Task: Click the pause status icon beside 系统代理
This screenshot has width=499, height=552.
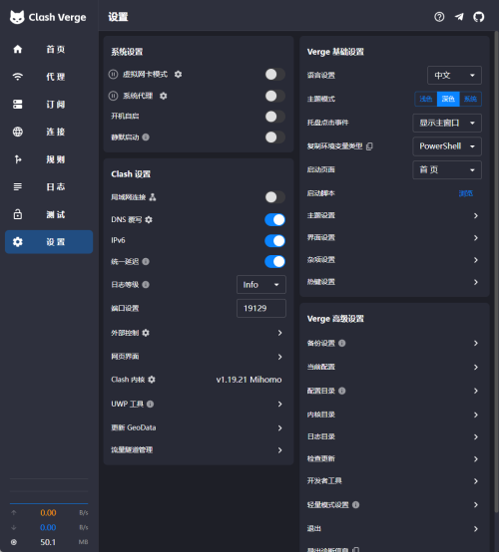Action: tap(113, 96)
